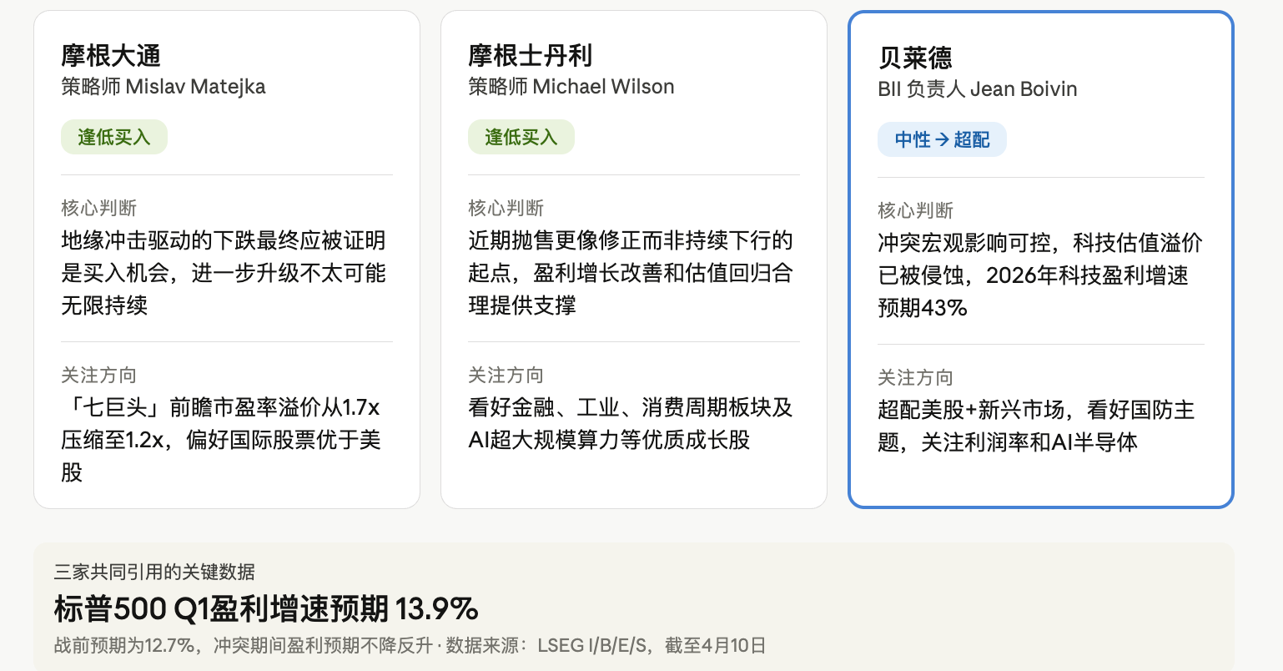Click the 中性 → 超配 badge
1283x671 pixels.
[942, 140]
